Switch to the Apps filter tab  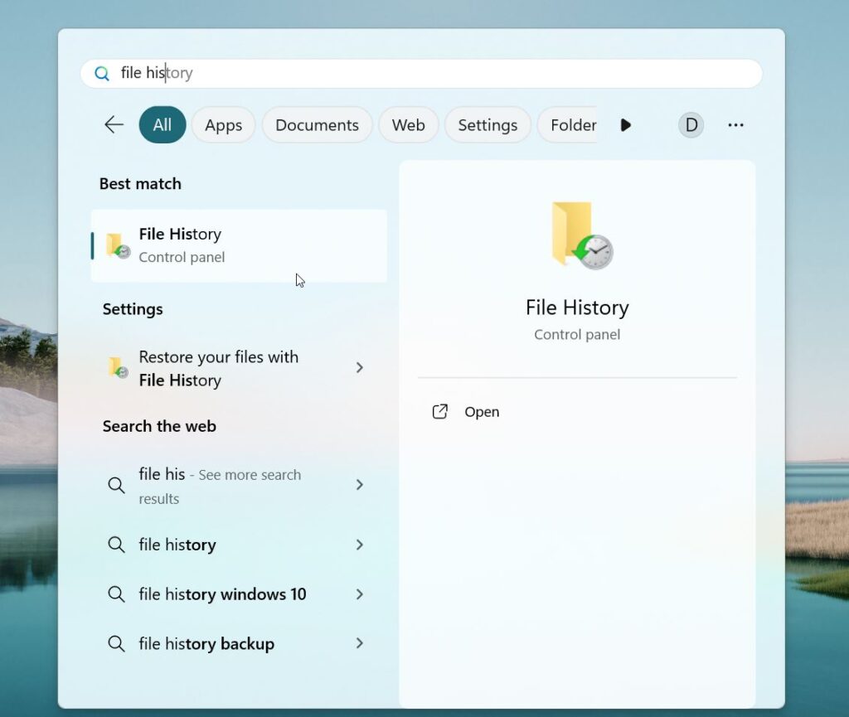(x=222, y=124)
